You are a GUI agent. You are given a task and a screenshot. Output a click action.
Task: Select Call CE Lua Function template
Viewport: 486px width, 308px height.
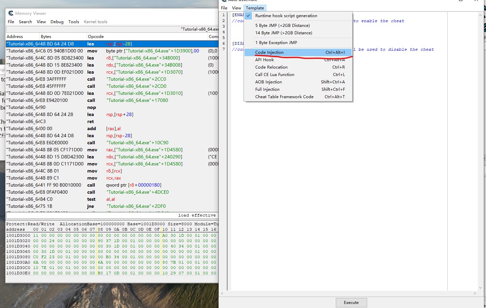(298, 75)
